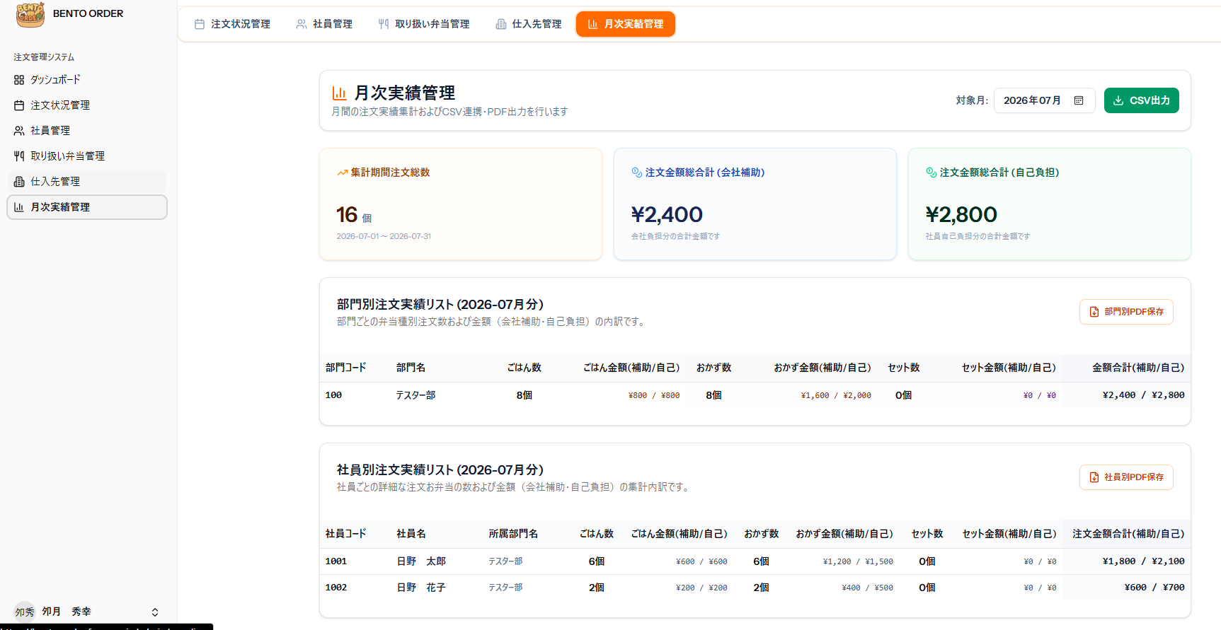Click the date range 2026-07-01～2026-07-31
The height and width of the screenshot is (630, 1221).
384,236
